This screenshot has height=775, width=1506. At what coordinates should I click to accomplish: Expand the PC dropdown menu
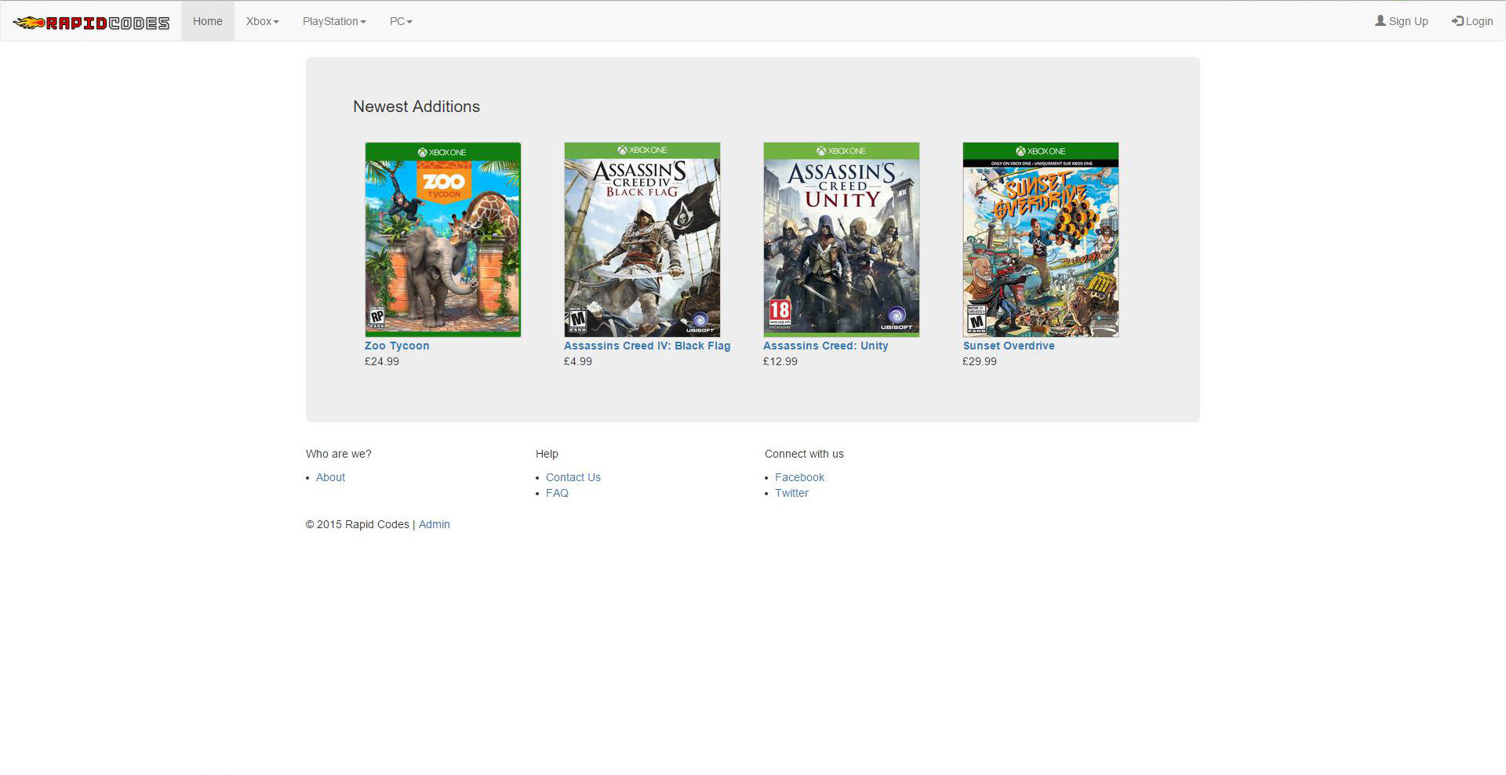[401, 21]
